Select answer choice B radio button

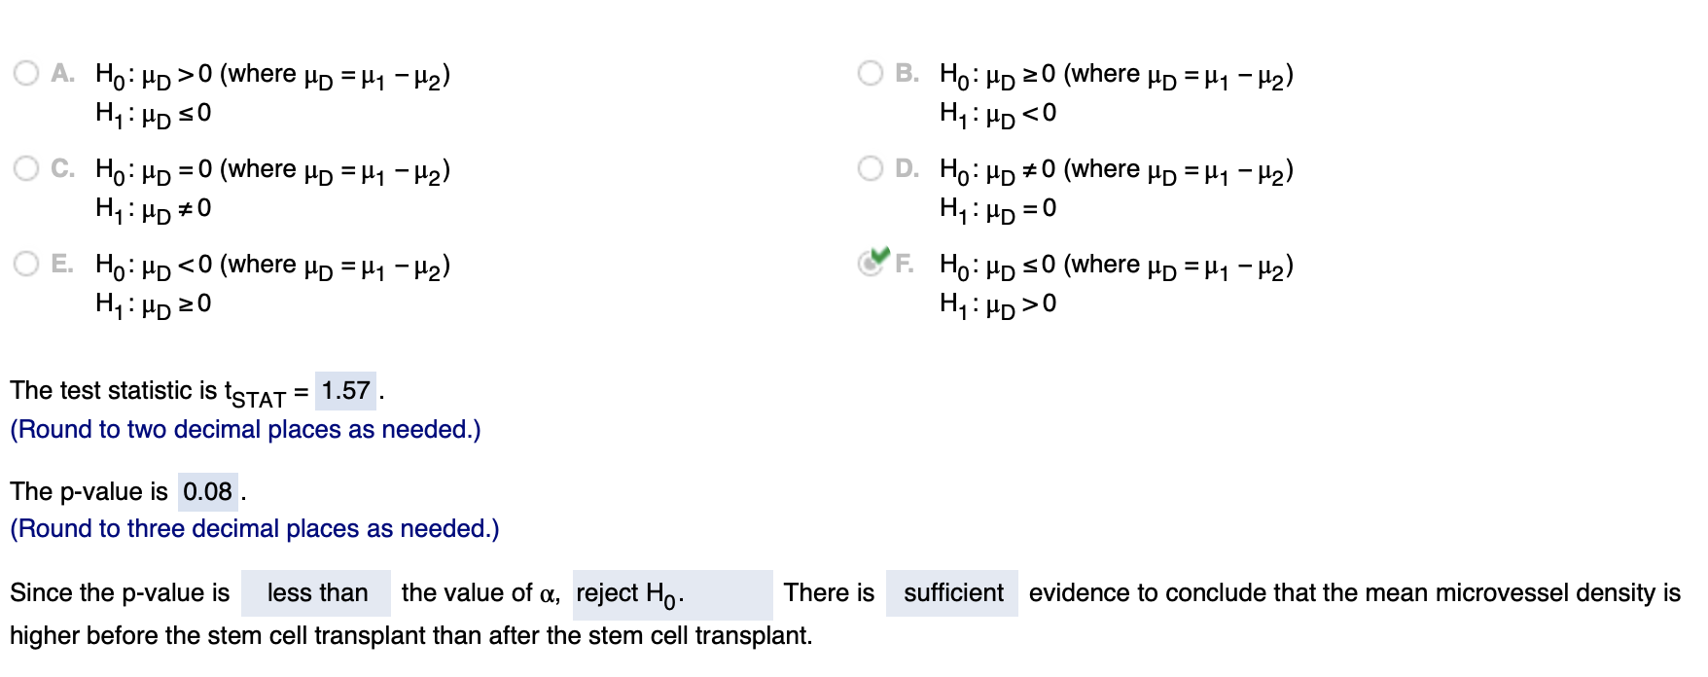coord(869,70)
